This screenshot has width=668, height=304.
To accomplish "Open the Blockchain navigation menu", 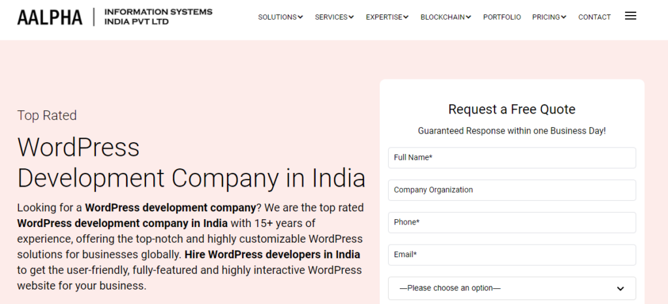I will (x=446, y=17).
